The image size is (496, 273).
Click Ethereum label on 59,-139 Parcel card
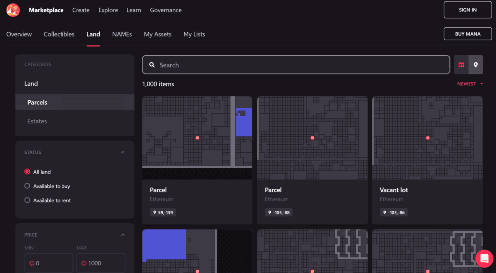point(162,199)
